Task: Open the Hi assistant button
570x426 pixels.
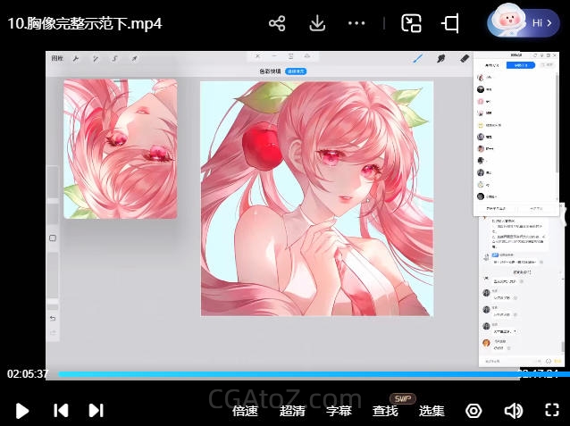Action: coord(524,23)
